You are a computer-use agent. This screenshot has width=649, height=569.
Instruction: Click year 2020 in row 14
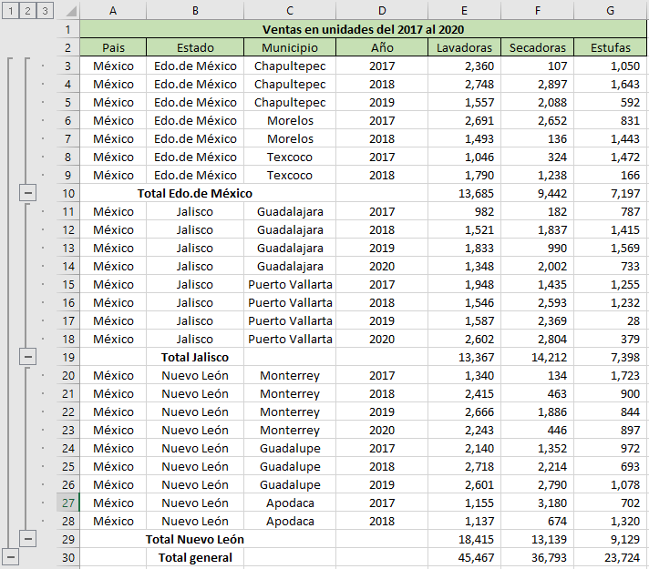click(x=382, y=266)
